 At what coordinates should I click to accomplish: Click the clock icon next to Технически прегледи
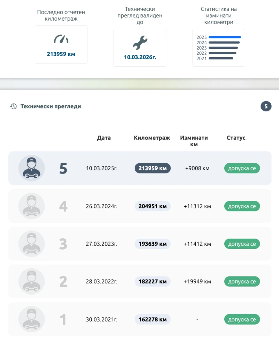pos(13,106)
